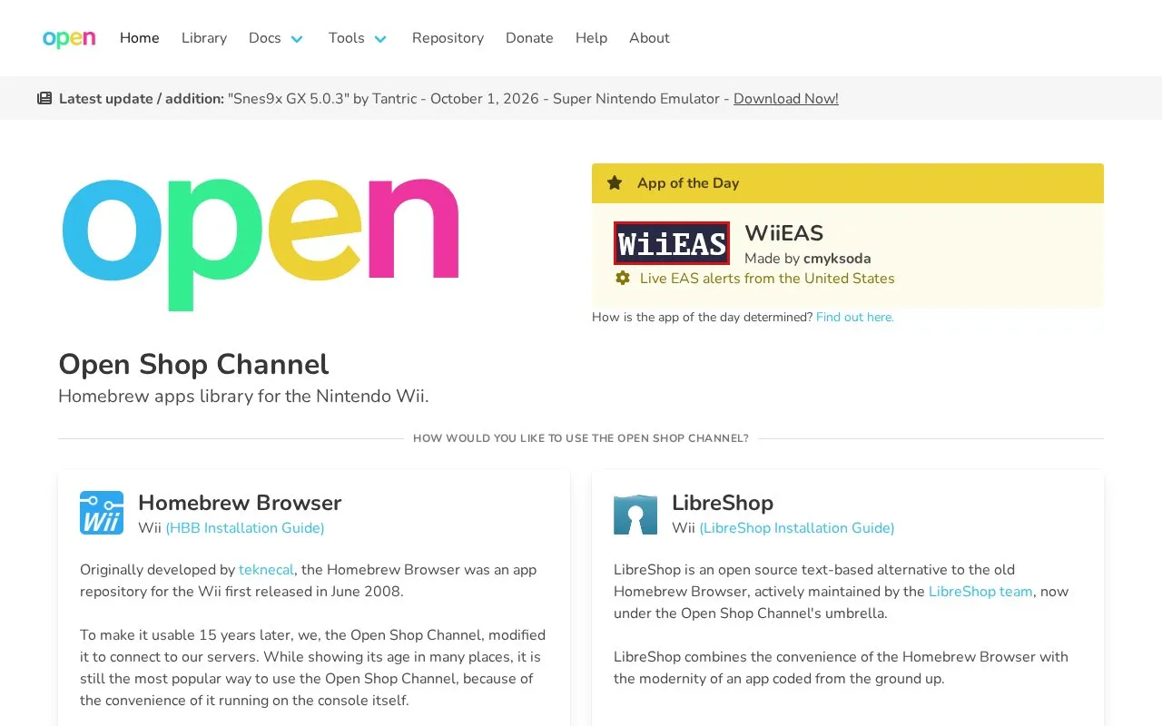1162x726 pixels.
Task: Open the LibreShop Installation Guide link
Action: pyautogui.click(x=797, y=528)
